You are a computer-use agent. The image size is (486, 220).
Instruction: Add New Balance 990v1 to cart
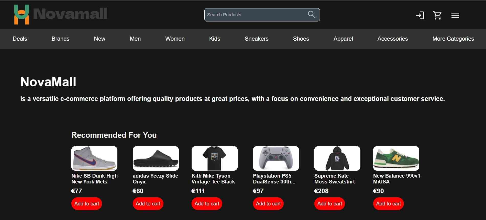(x=389, y=204)
